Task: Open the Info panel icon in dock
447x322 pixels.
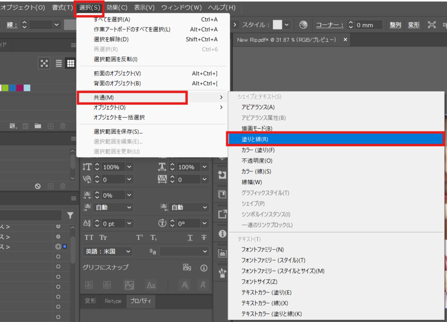Action: point(222,234)
